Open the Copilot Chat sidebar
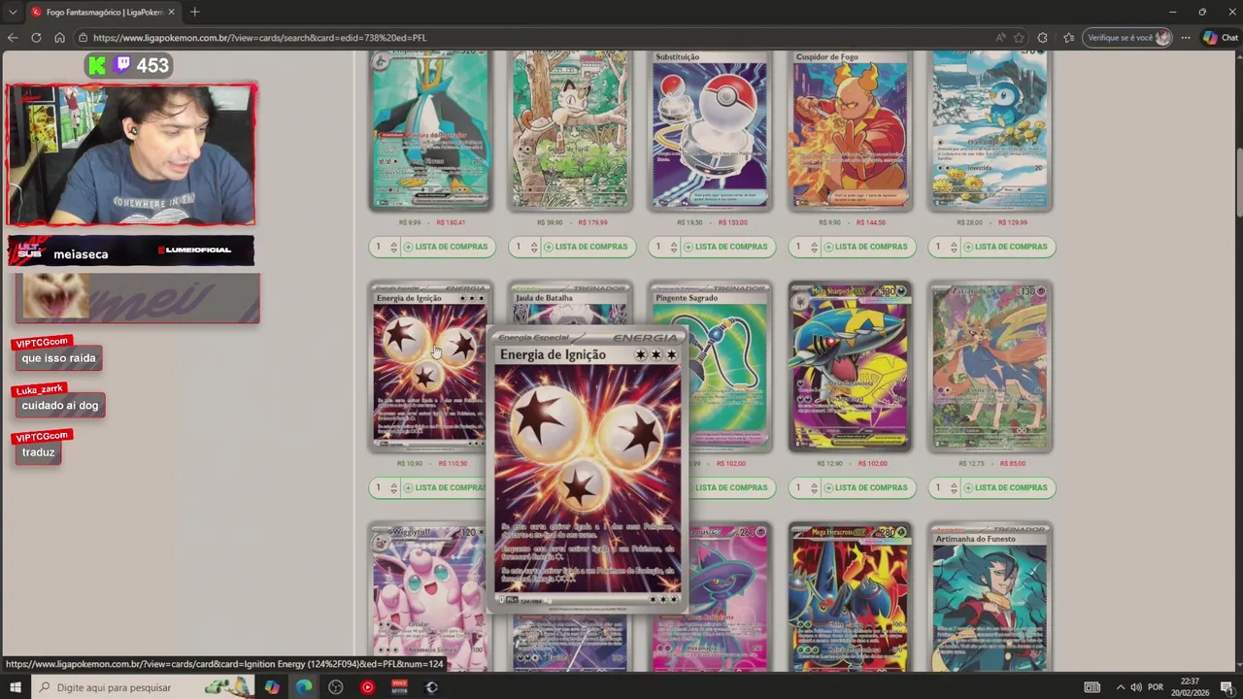The width and height of the screenshot is (1243, 699). tap(1221, 38)
